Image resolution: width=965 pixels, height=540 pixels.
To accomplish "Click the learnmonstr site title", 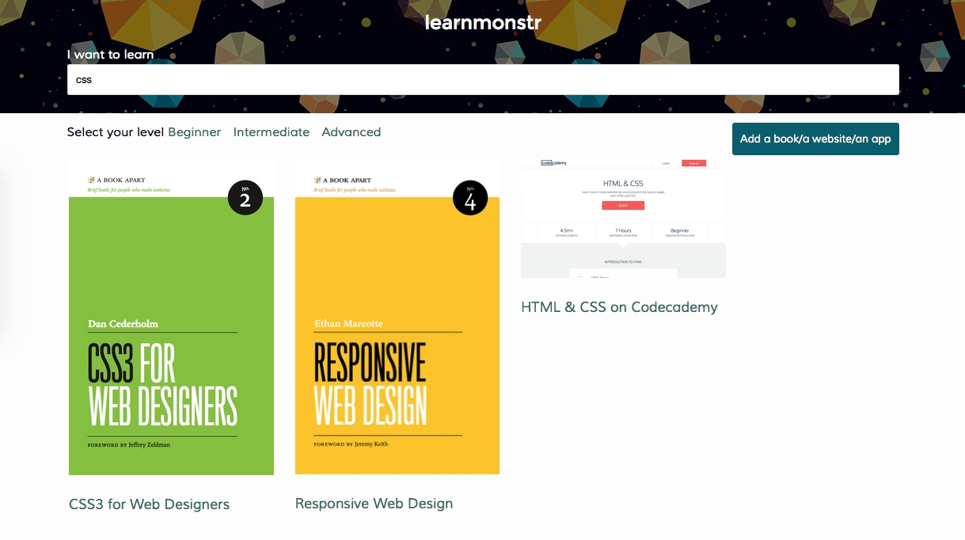I will [483, 22].
